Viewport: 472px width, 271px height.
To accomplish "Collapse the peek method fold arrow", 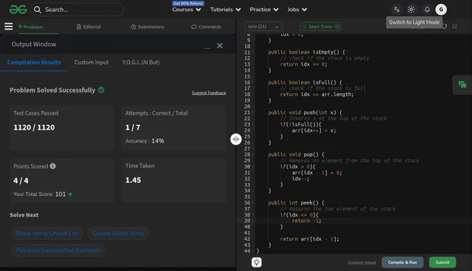I will coord(253,203).
